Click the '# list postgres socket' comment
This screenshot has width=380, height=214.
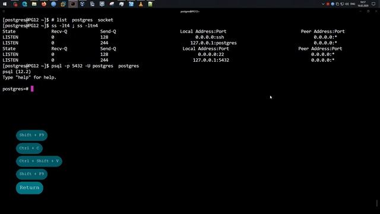pos(82,20)
